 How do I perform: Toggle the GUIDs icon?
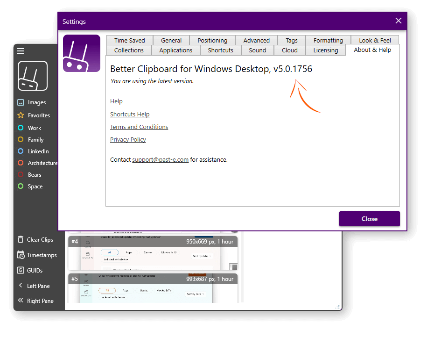(21, 270)
